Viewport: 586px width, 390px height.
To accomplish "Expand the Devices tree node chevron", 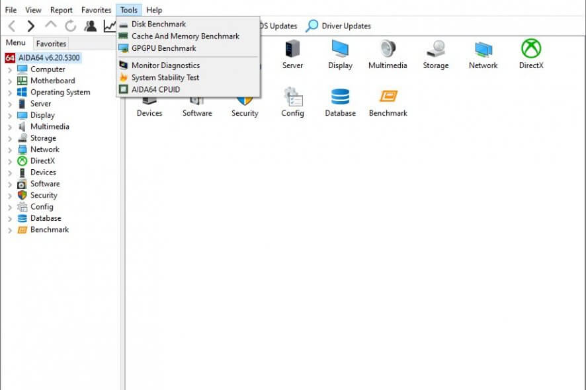I will pyautogui.click(x=10, y=173).
